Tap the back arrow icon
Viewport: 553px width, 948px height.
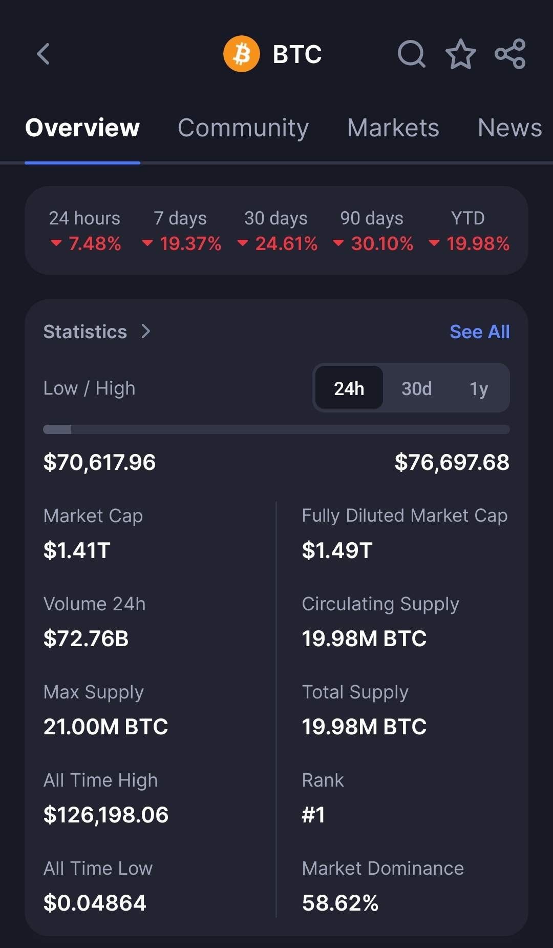(44, 54)
